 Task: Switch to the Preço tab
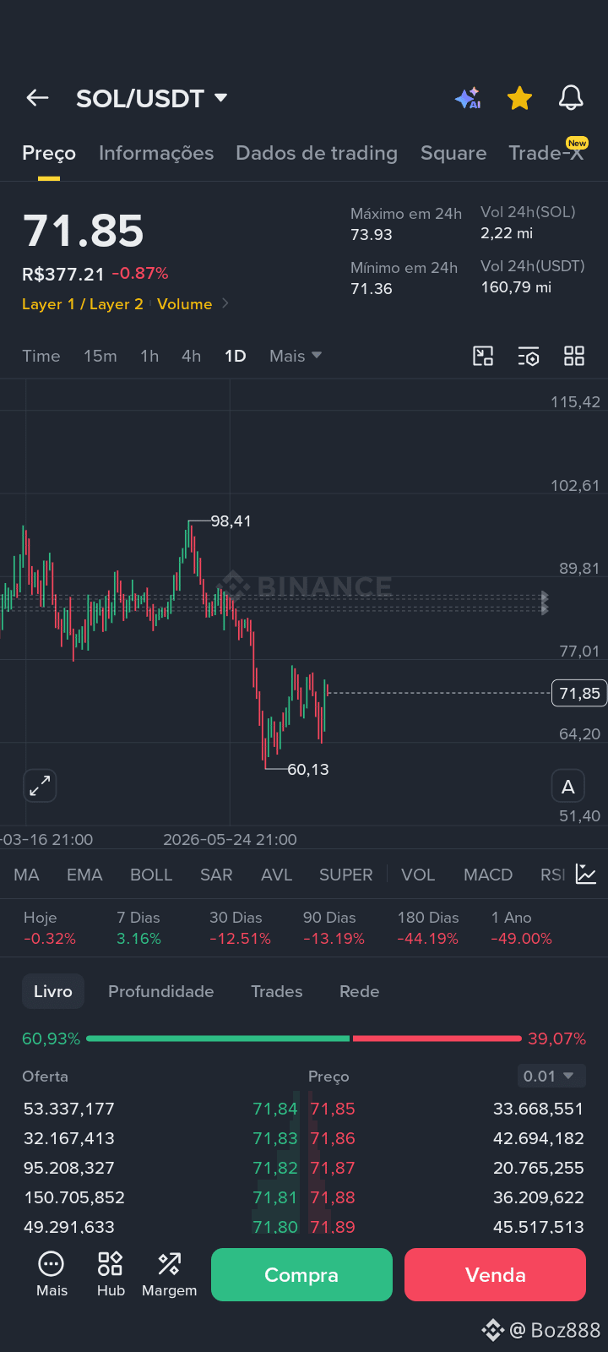click(49, 153)
